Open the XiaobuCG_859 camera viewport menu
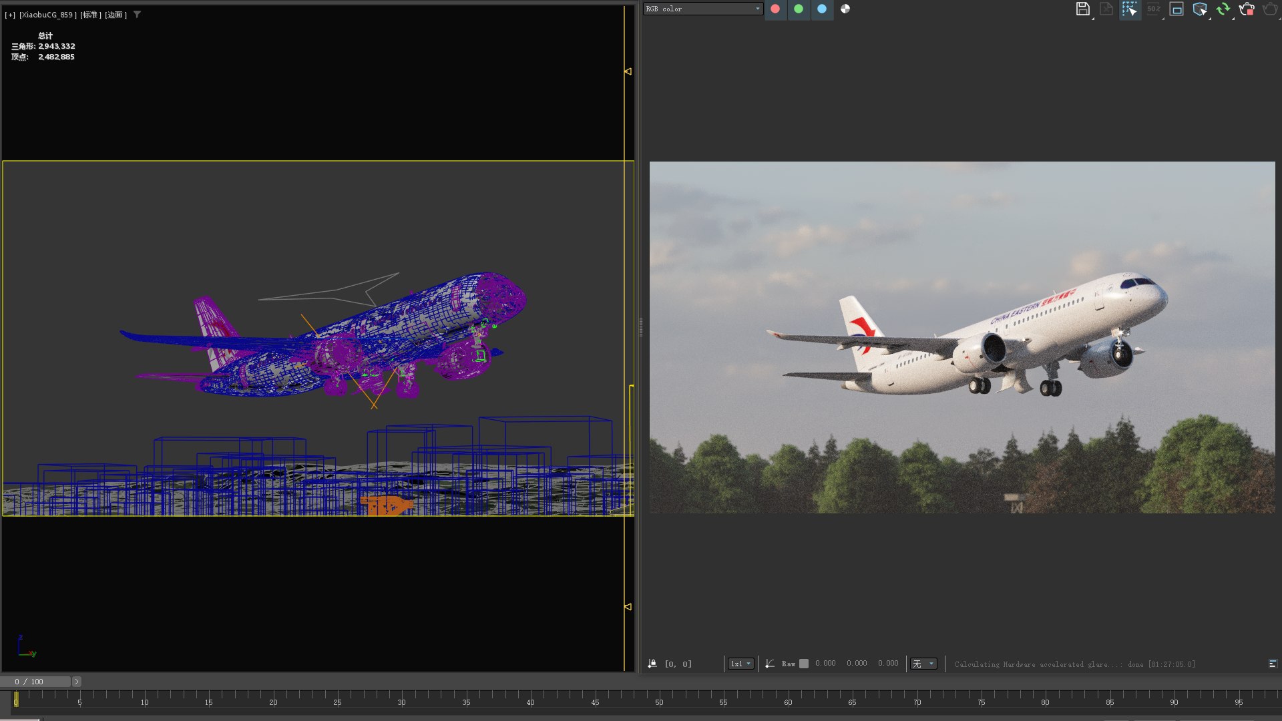This screenshot has width=1282, height=721. pos(47,15)
